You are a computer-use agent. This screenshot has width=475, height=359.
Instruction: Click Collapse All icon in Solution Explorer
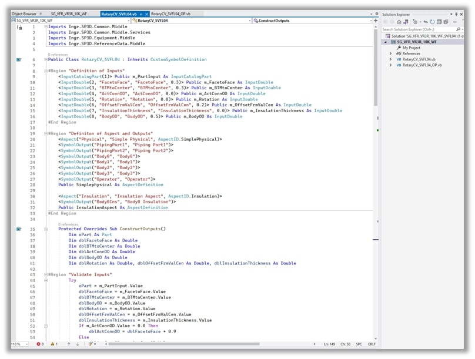(439, 22)
